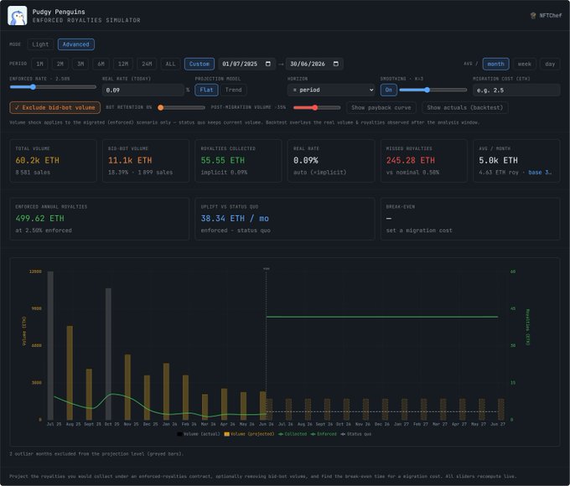
Task: Select the 6M period
Action: pos(101,64)
